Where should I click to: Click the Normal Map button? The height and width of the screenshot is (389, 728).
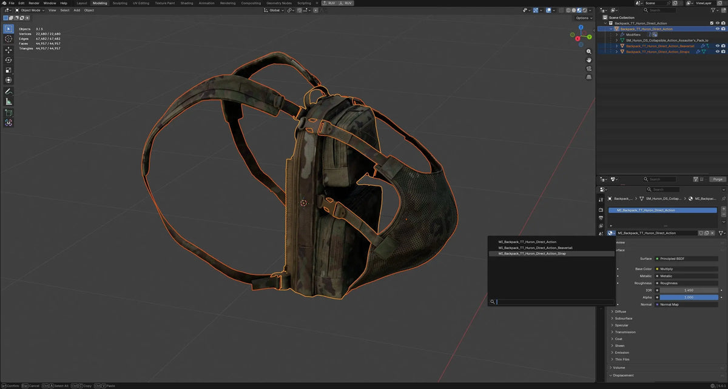tap(687, 304)
